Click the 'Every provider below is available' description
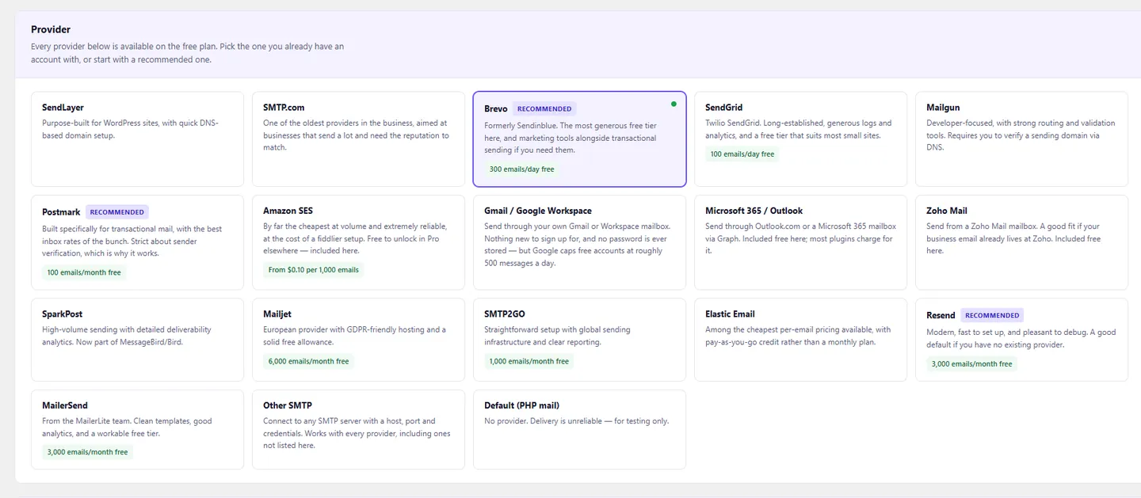 coord(188,53)
